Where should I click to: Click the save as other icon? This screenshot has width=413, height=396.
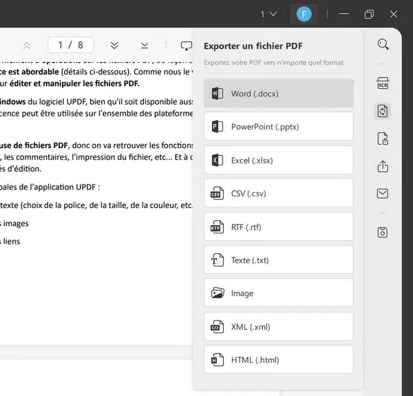click(383, 233)
